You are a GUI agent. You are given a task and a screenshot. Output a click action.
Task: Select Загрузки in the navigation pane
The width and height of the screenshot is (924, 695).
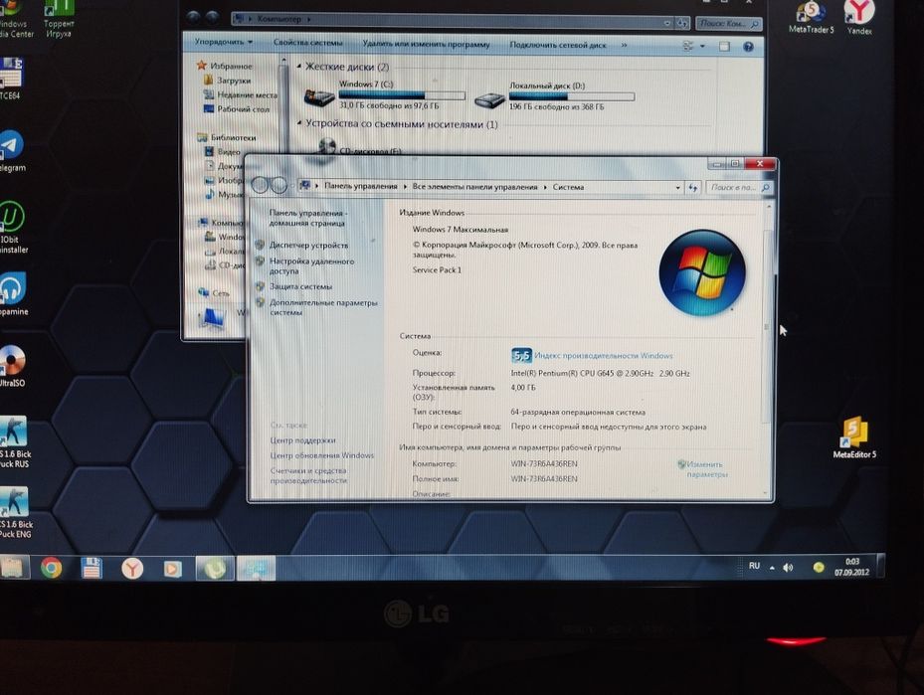tap(234, 81)
